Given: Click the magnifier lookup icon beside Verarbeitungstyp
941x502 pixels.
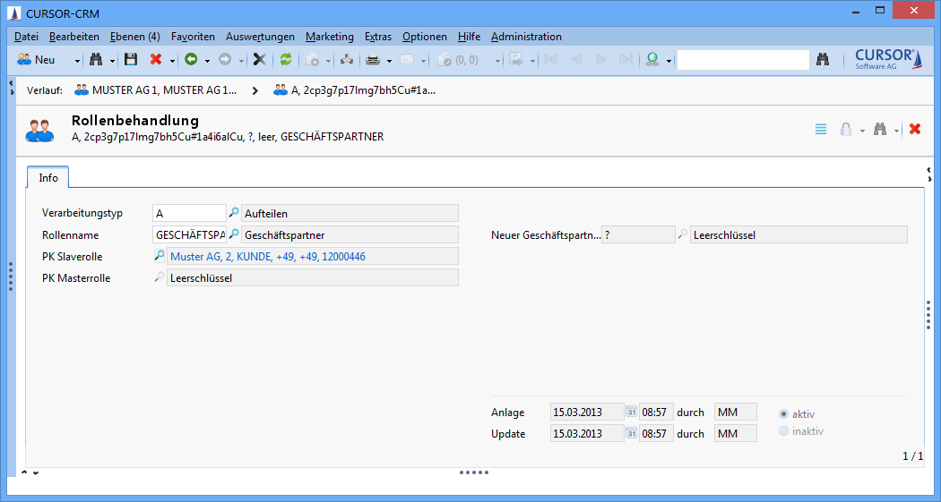Looking at the screenshot, I should coord(234,213).
